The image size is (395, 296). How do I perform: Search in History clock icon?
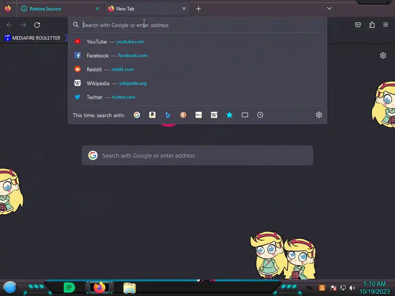pyautogui.click(x=260, y=115)
